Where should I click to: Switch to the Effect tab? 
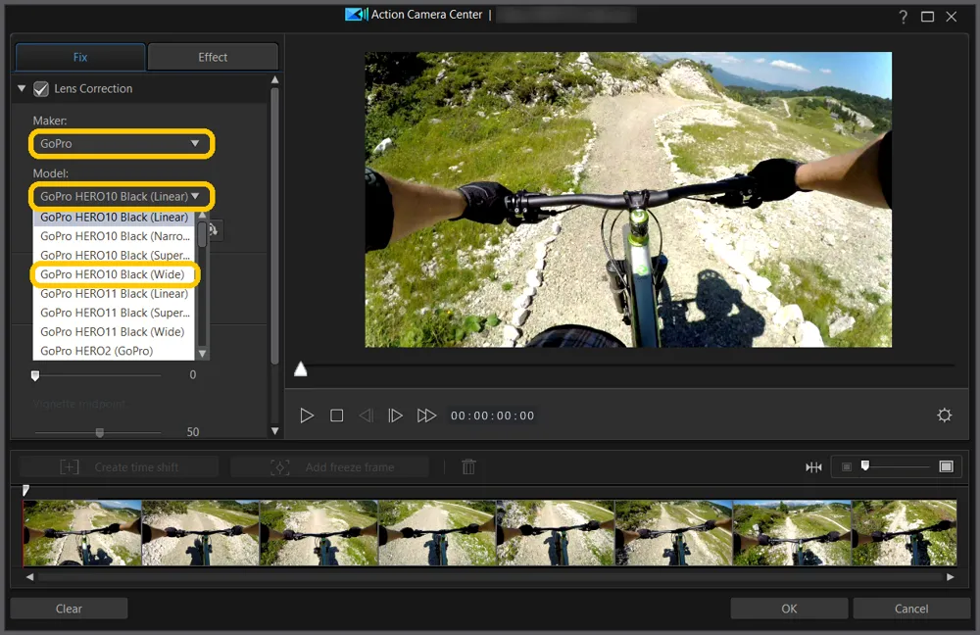tap(213, 57)
